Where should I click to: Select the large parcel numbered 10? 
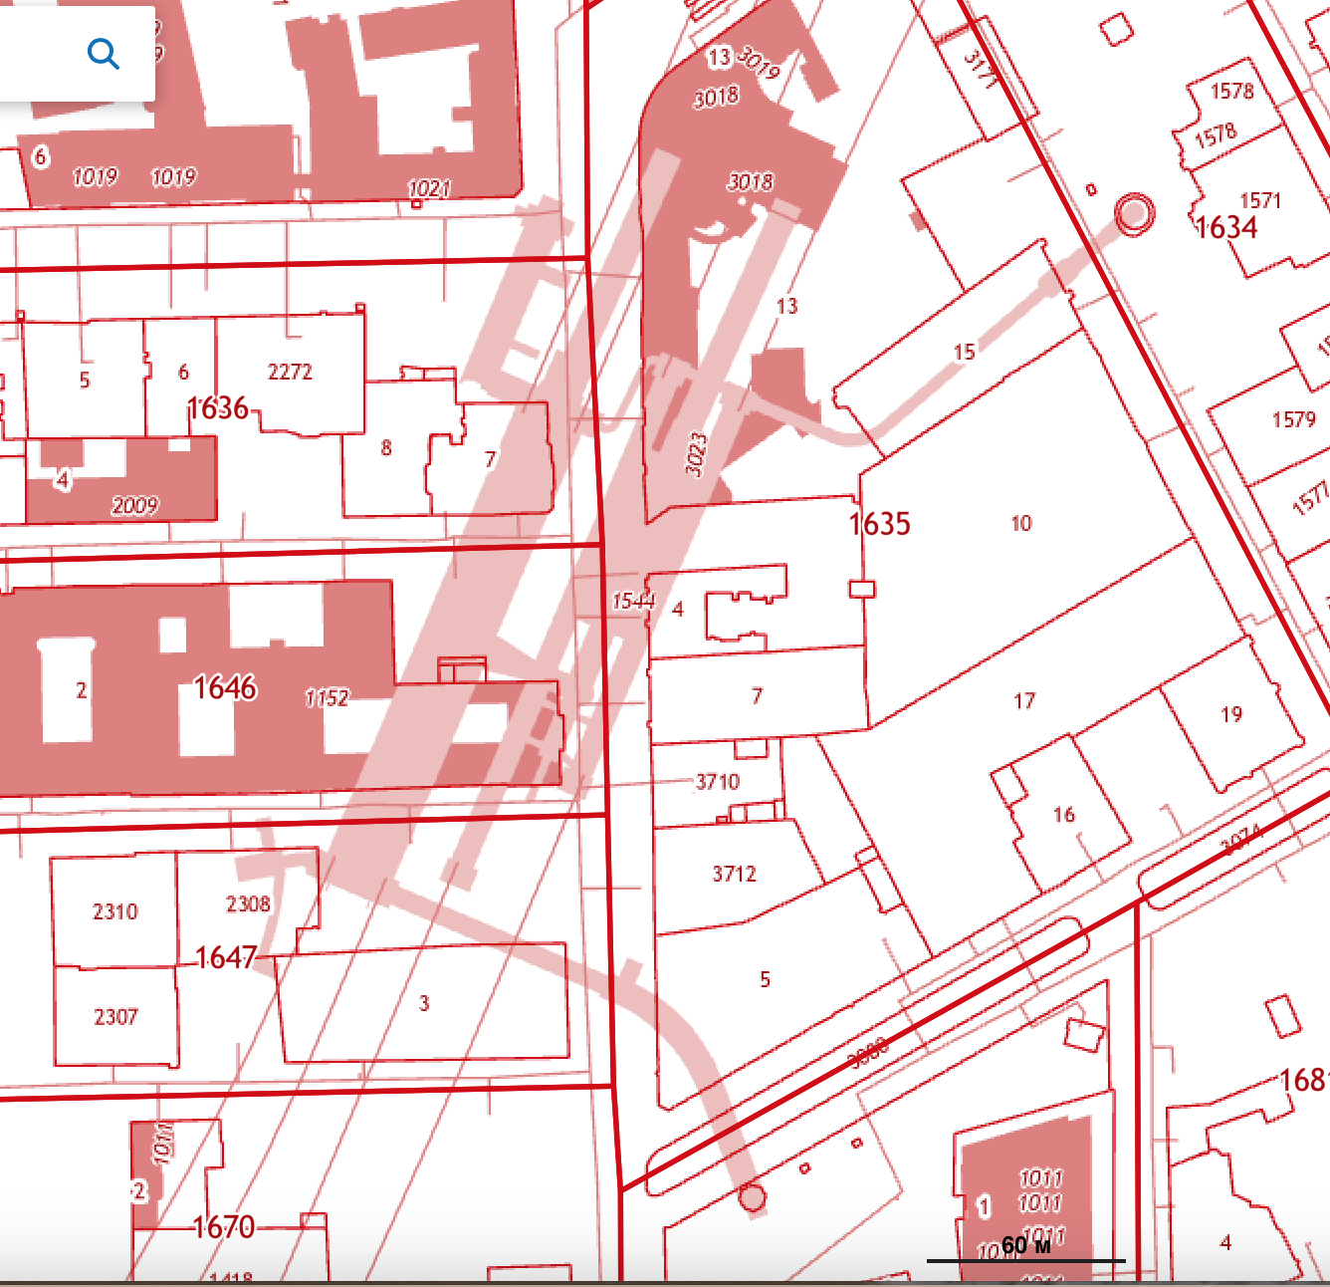(x=1021, y=523)
